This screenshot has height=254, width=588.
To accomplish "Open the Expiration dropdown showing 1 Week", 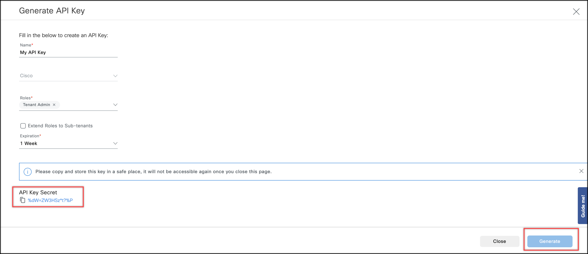I will 68,143.
